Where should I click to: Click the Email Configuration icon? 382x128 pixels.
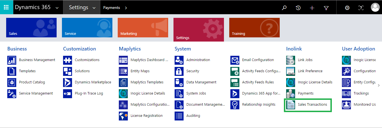pos(235,60)
